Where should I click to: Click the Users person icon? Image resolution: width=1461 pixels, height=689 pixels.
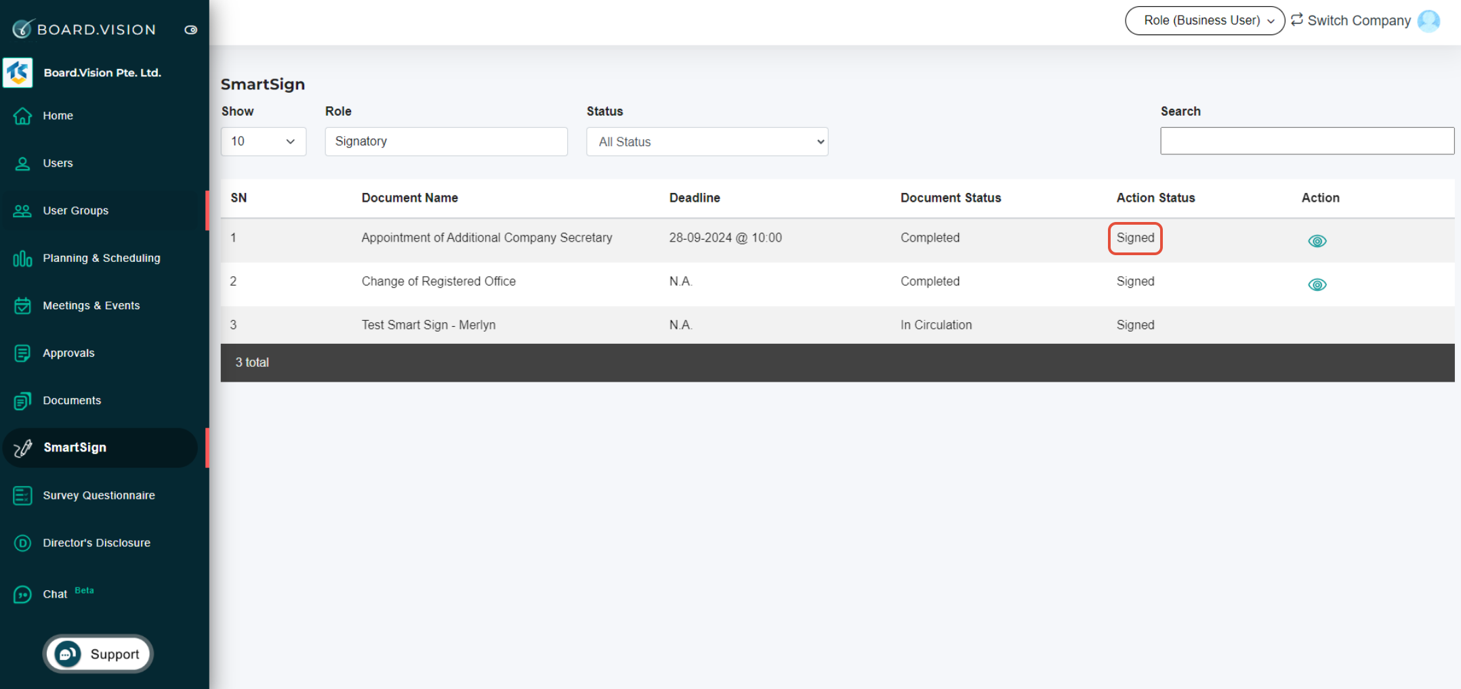coord(22,163)
